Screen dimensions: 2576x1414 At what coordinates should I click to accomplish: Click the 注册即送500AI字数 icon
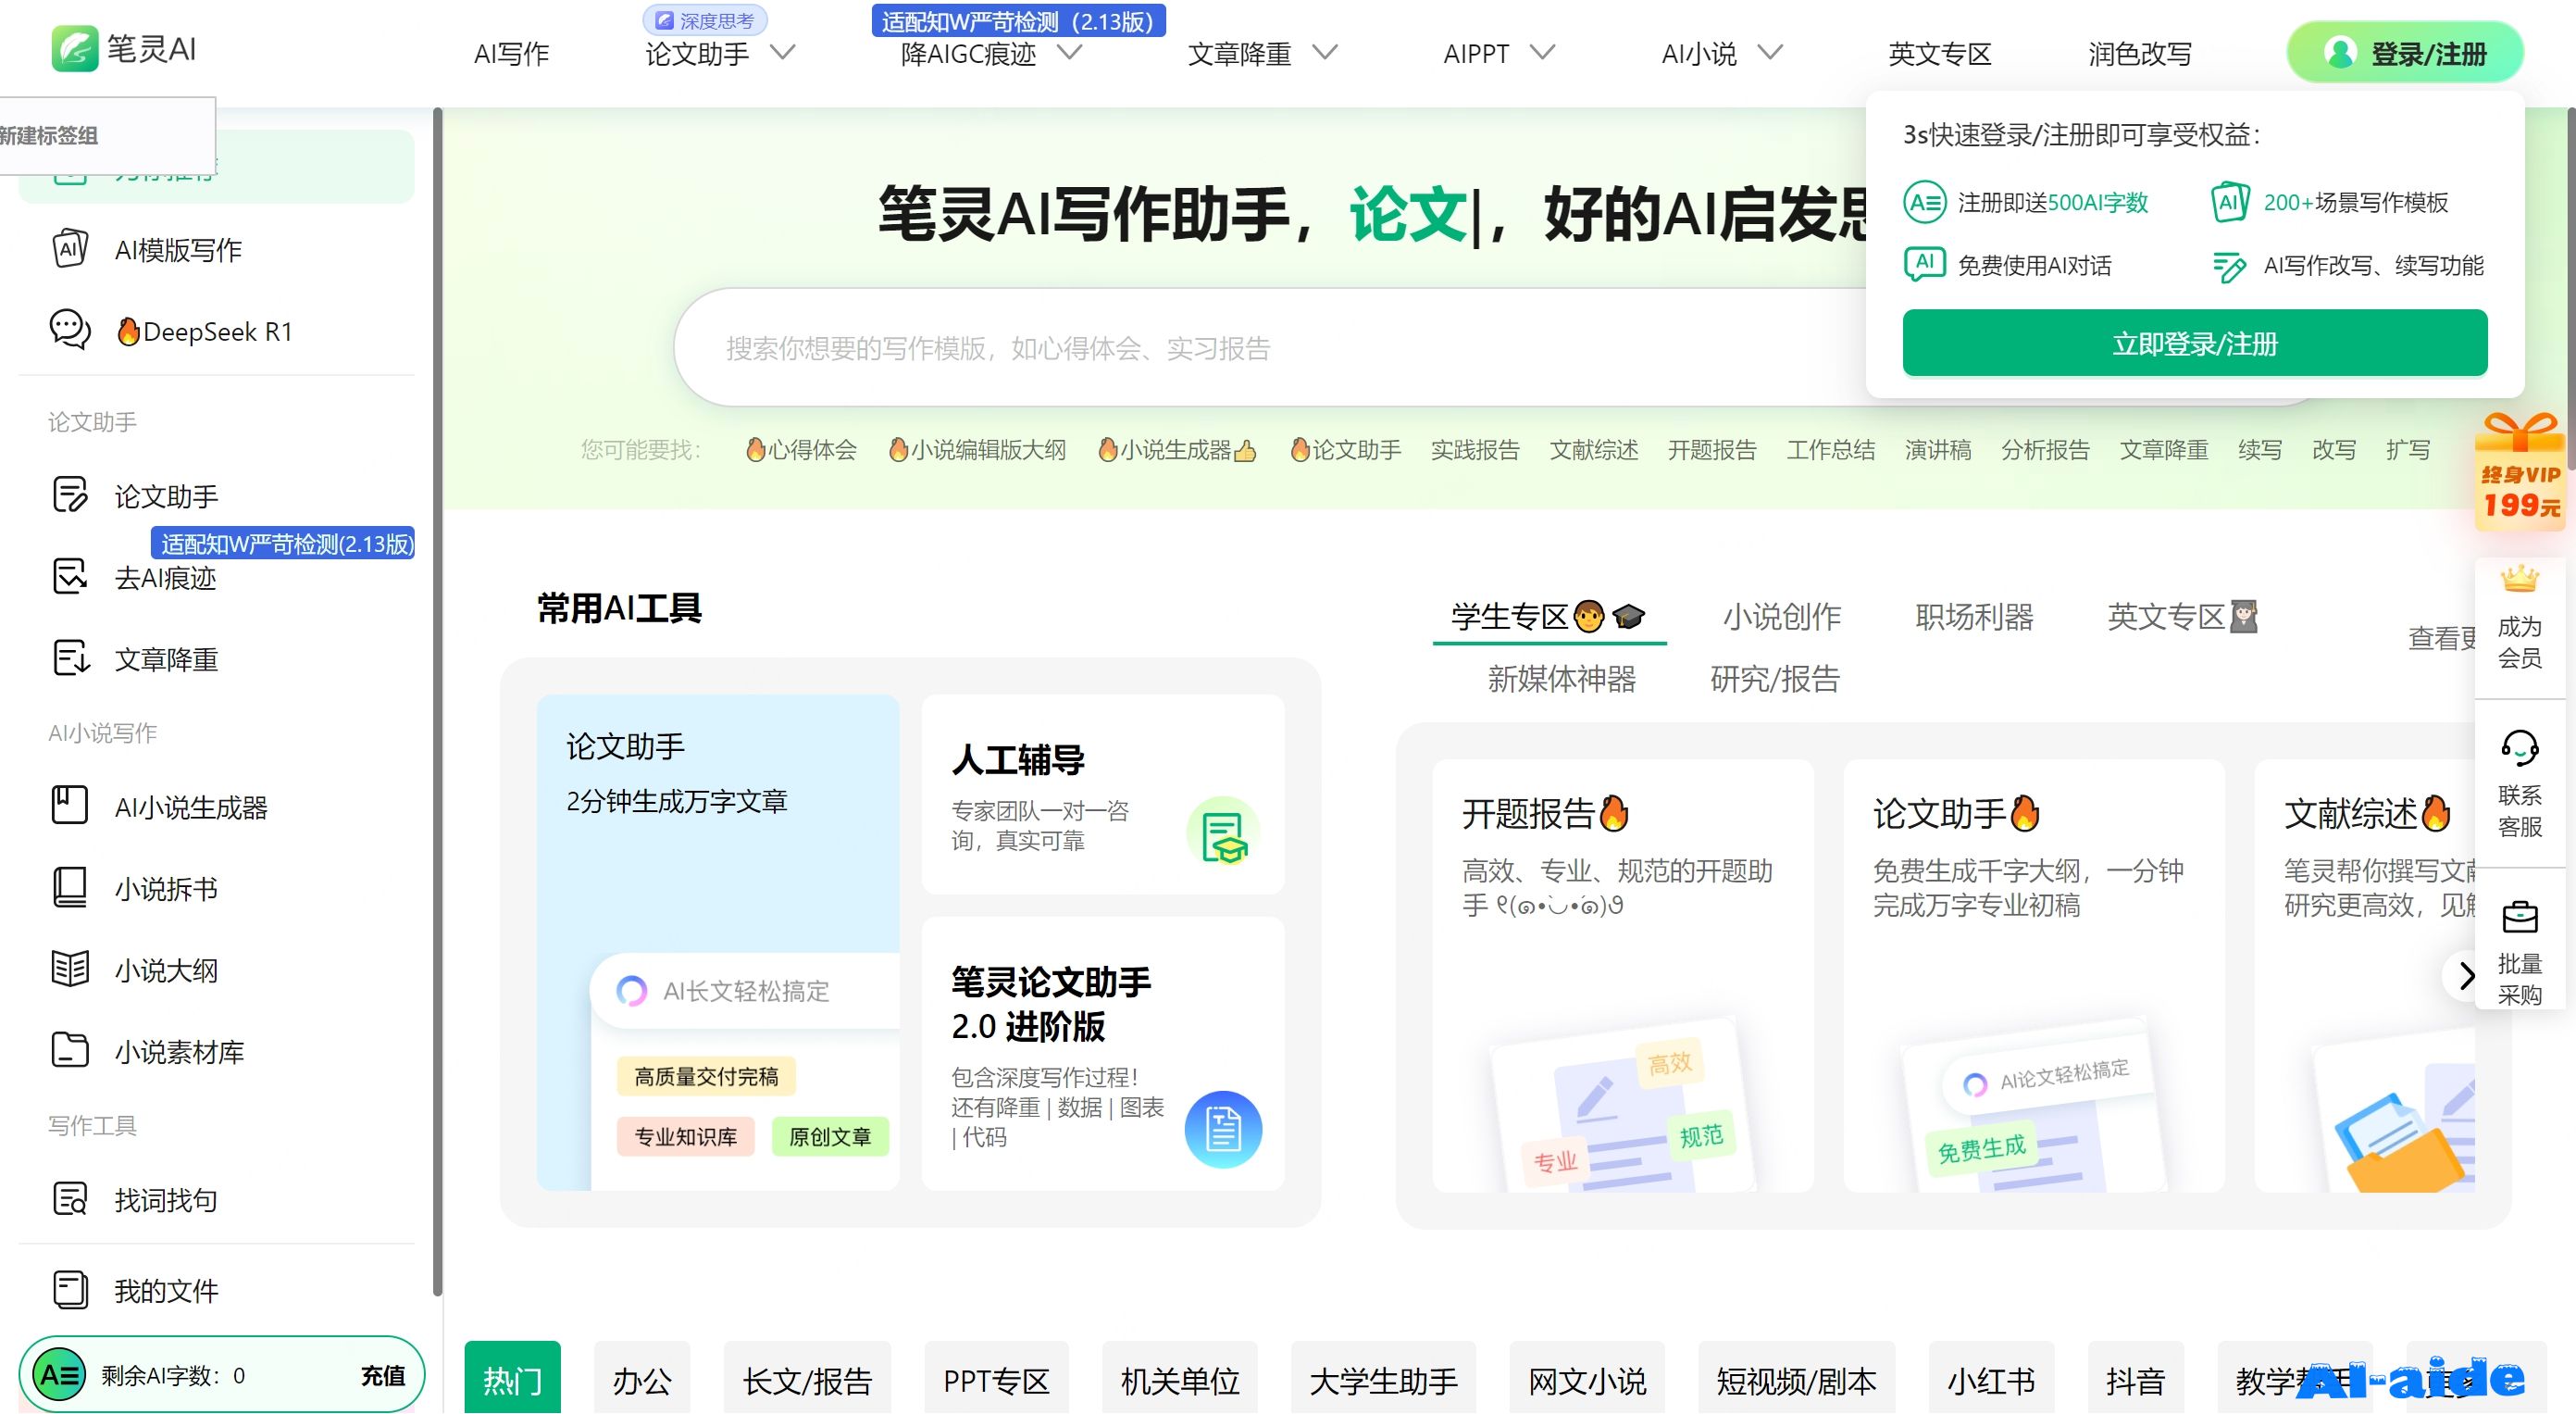click(1924, 202)
